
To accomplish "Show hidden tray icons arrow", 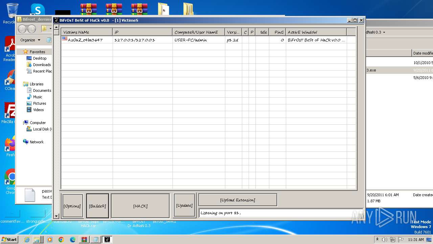I will [x=377, y=239].
